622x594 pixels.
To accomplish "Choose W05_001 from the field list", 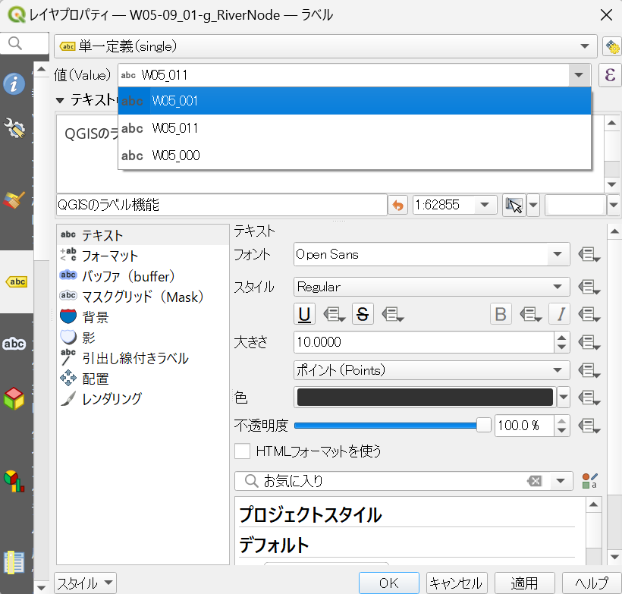I will pos(354,101).
